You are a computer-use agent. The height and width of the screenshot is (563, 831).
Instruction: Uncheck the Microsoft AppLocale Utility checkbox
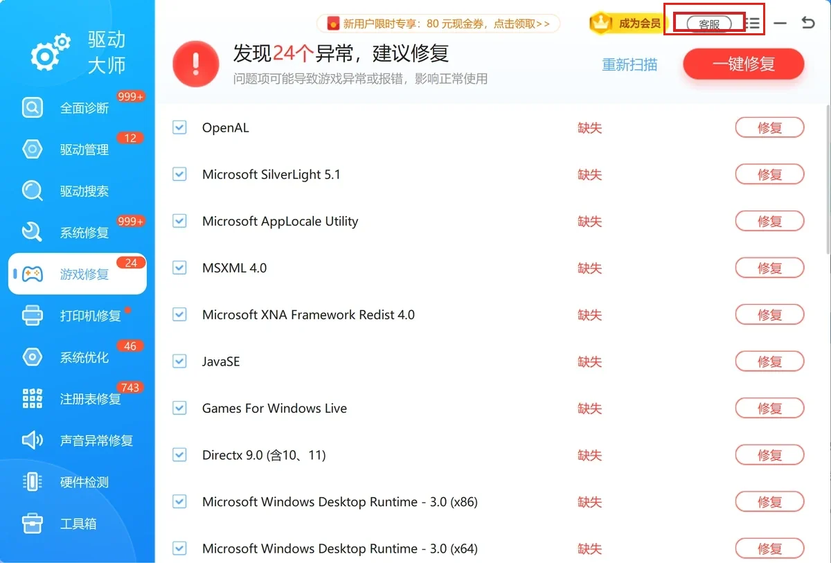coord(179,222)
